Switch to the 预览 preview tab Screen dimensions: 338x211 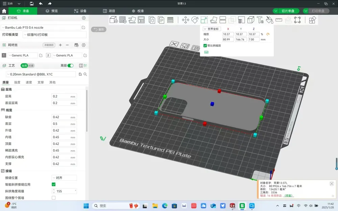pos(52,11)
